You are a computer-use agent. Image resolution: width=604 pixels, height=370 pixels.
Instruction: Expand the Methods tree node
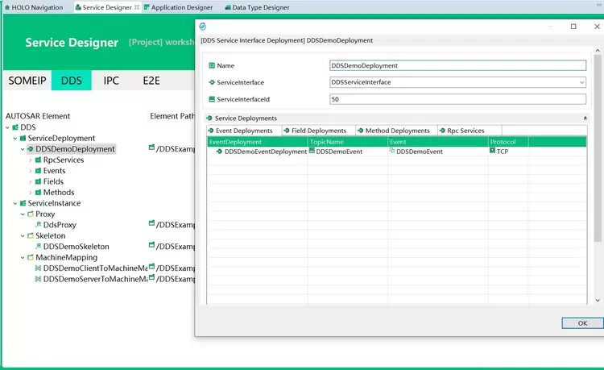(31, 193)
